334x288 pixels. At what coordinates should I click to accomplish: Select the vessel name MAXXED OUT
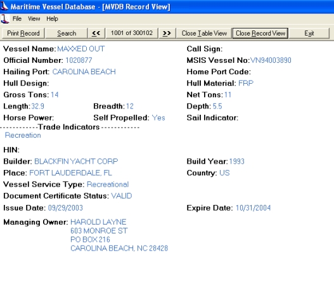[x=81, y=49]
